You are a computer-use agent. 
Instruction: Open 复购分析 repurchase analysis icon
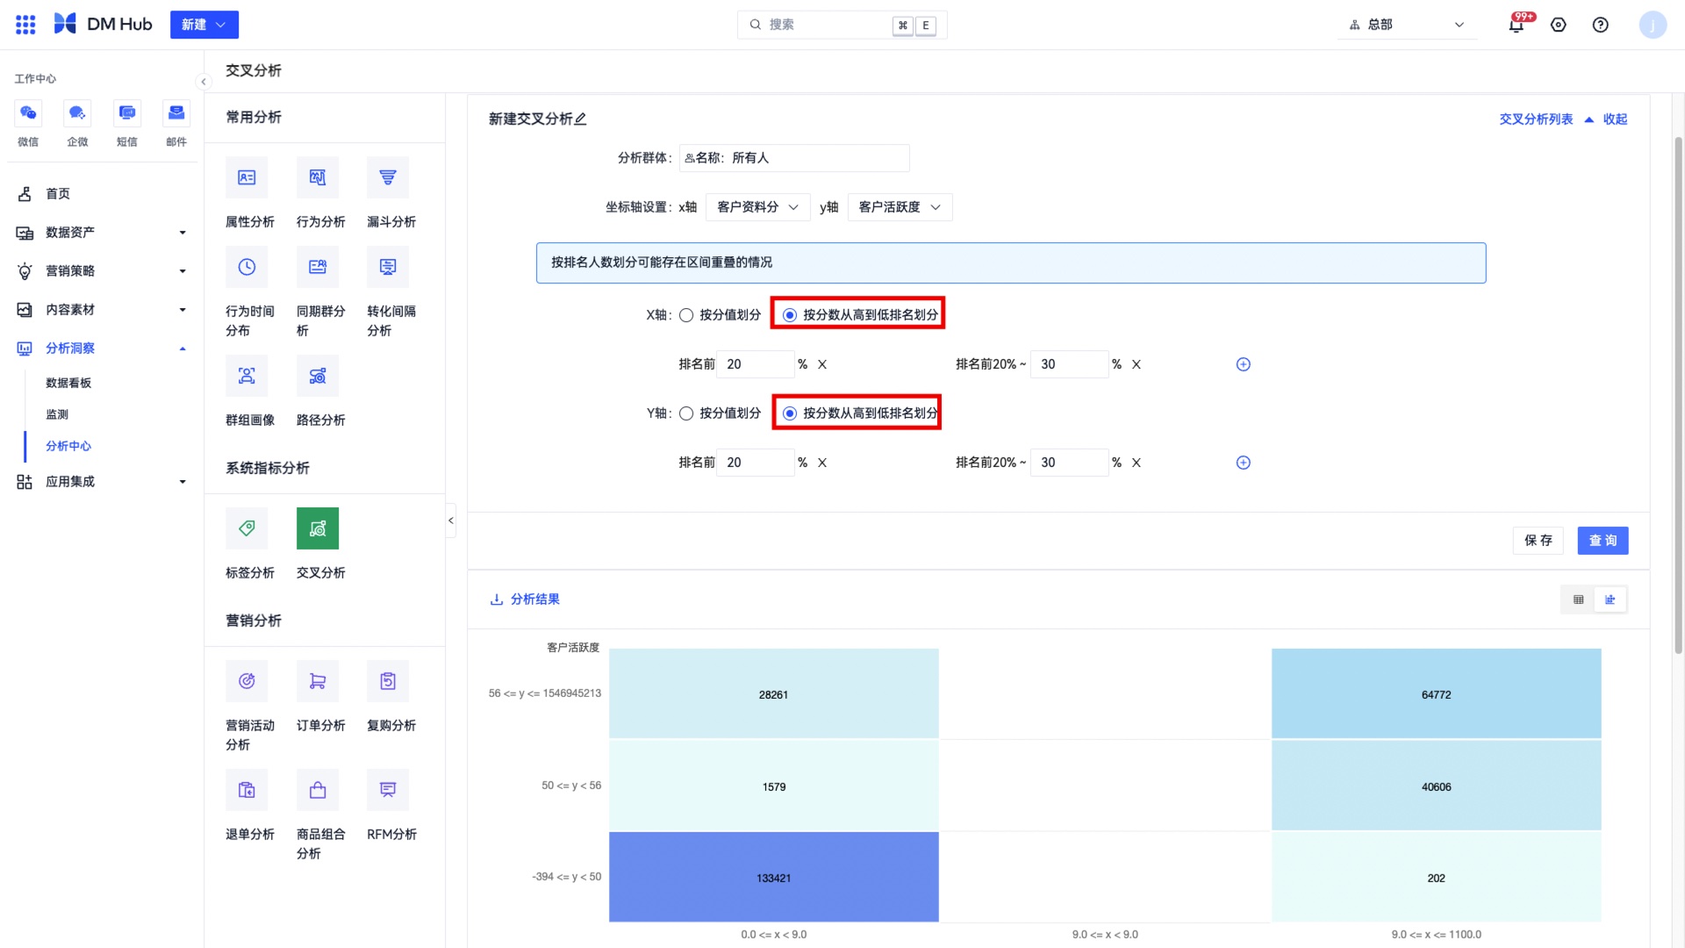pos(388,681)
